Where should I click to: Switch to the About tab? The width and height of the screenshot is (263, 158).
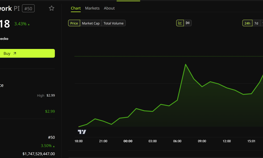point(109,8)
